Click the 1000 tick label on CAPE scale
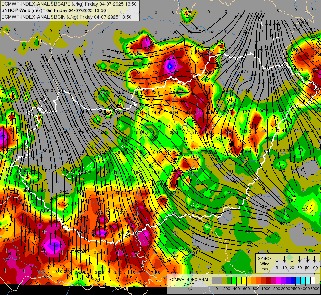321x295 pixels. [x=266, y=289]
